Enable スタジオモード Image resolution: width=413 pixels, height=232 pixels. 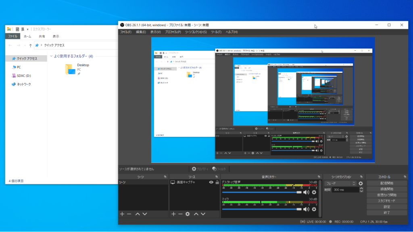(x=387, y=201)
